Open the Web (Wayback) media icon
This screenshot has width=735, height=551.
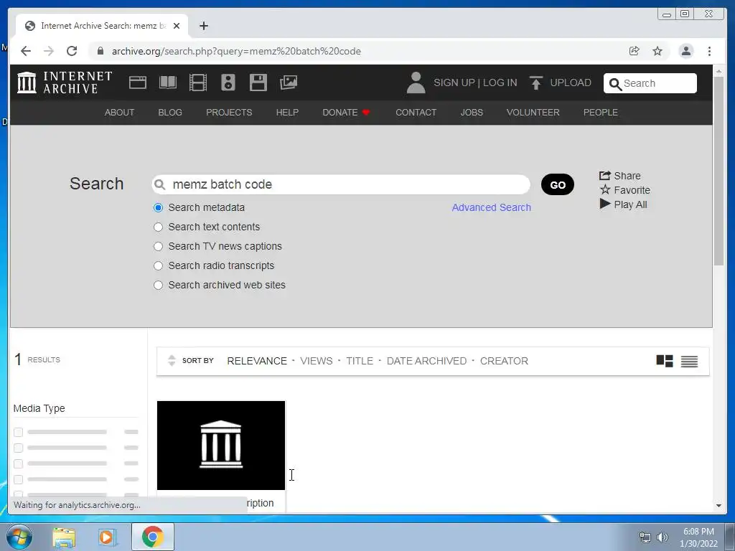point(138,83)
